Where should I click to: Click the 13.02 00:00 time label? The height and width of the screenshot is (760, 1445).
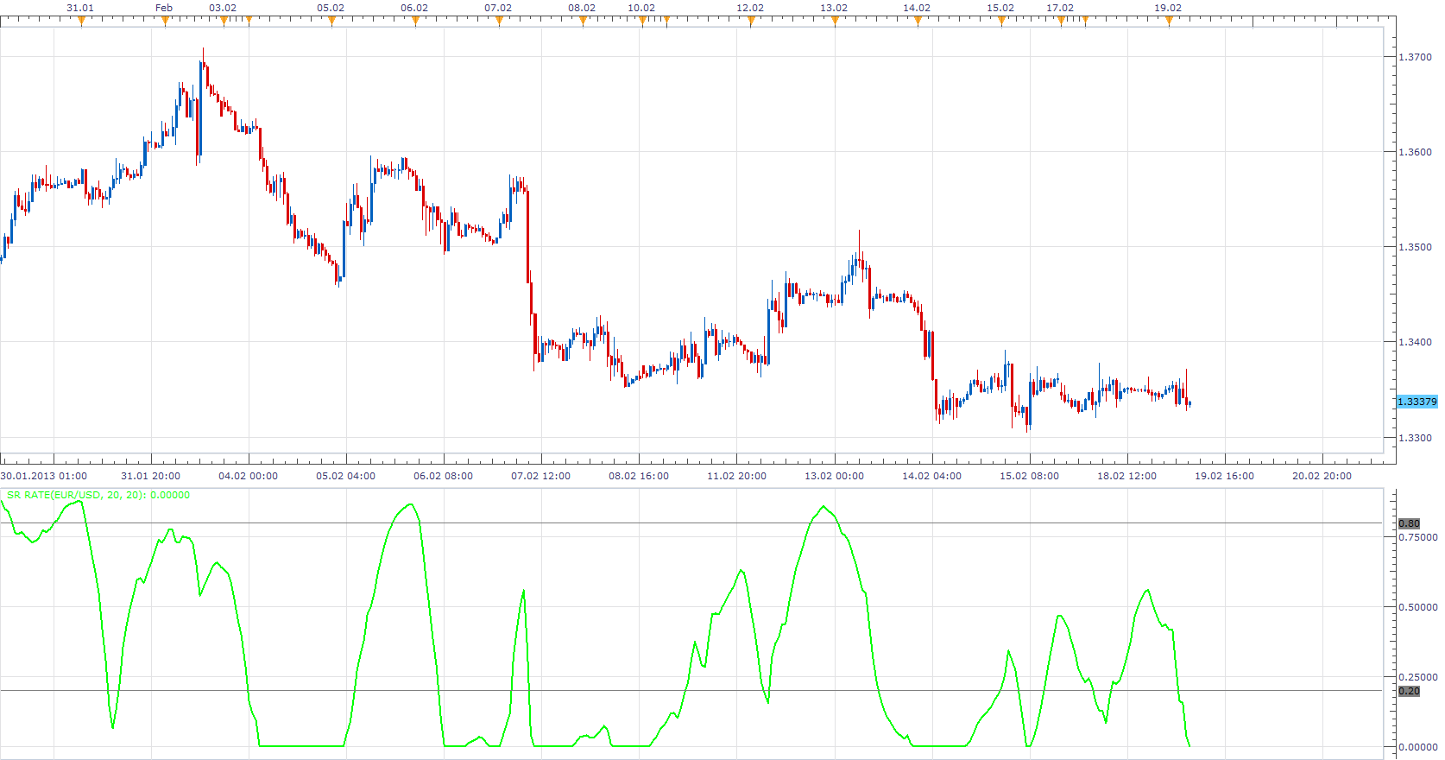[x=834, y=476]
